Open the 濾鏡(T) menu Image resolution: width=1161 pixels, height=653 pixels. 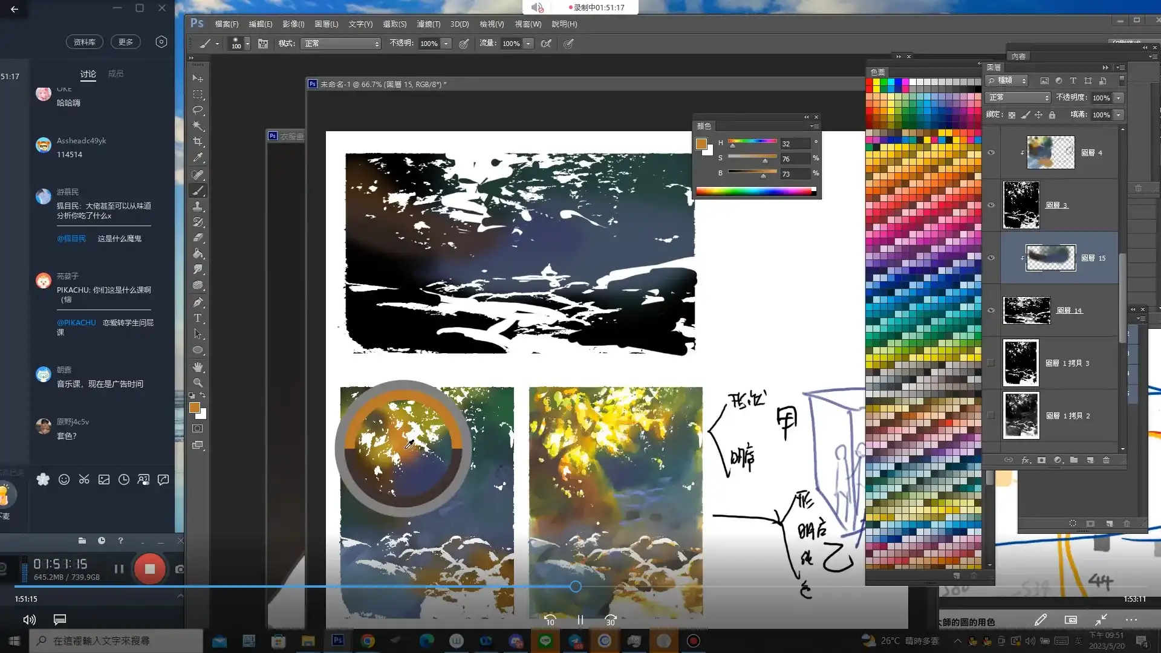pyautogui.click(x=428, y=24)
